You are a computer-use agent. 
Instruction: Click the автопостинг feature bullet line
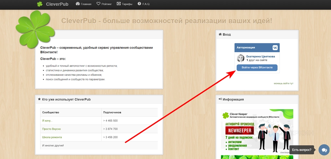(82, 66)
